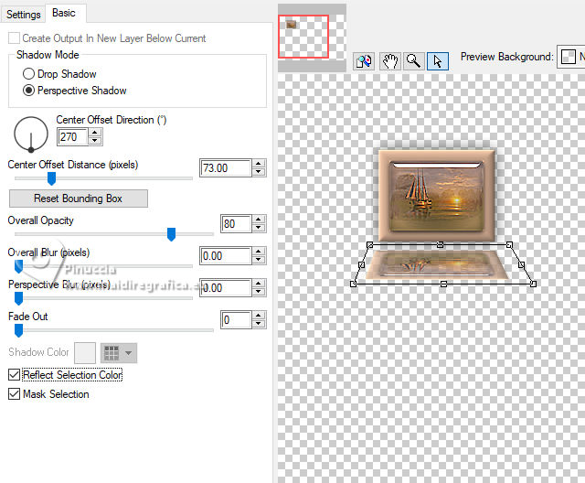Uncheck Reflect Selection Color
This screenshot has height=483, width=585.
click(15, 375)
